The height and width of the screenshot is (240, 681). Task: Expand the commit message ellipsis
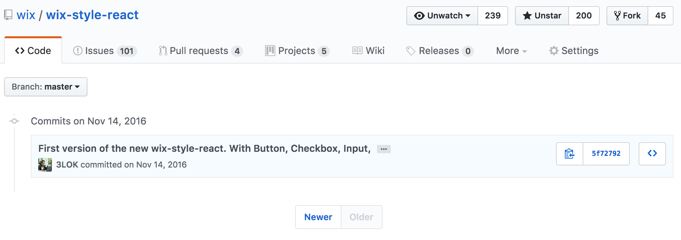click(x=384, y=149)
